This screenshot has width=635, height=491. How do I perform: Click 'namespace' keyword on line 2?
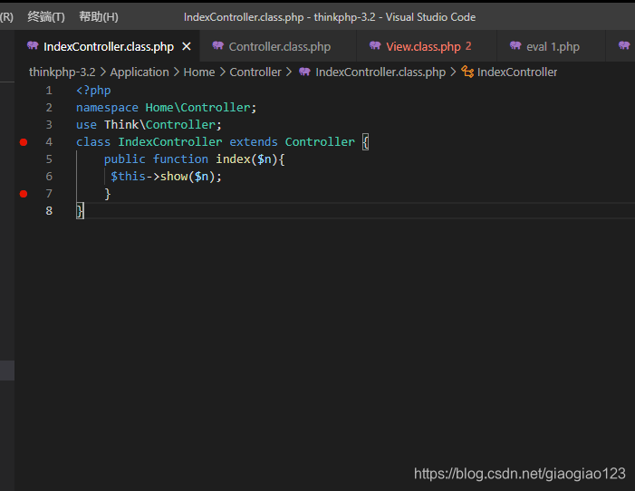pos(107,108)
